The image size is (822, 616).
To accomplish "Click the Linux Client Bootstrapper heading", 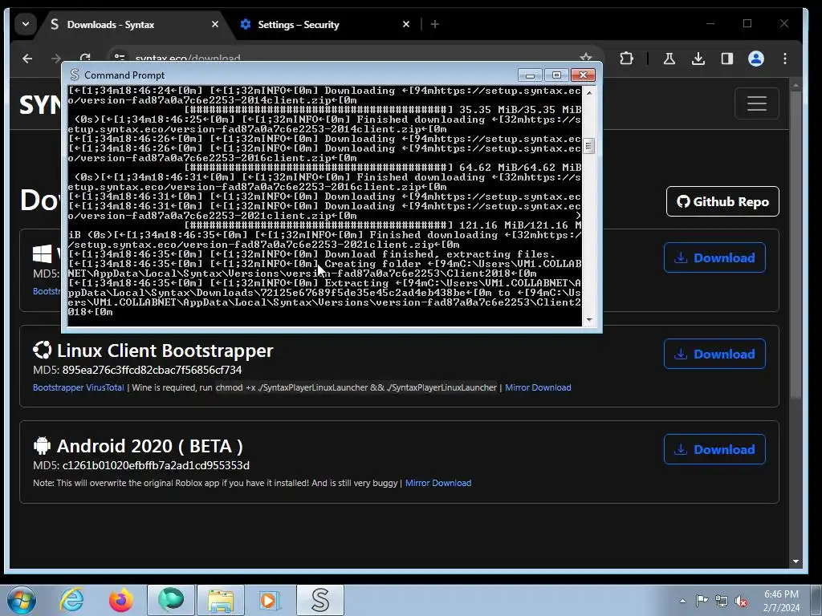I will click(x=165, y=351).
